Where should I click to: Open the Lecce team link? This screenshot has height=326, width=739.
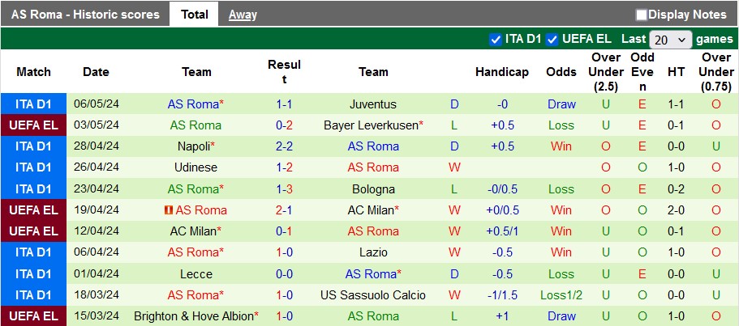(196, 273)
